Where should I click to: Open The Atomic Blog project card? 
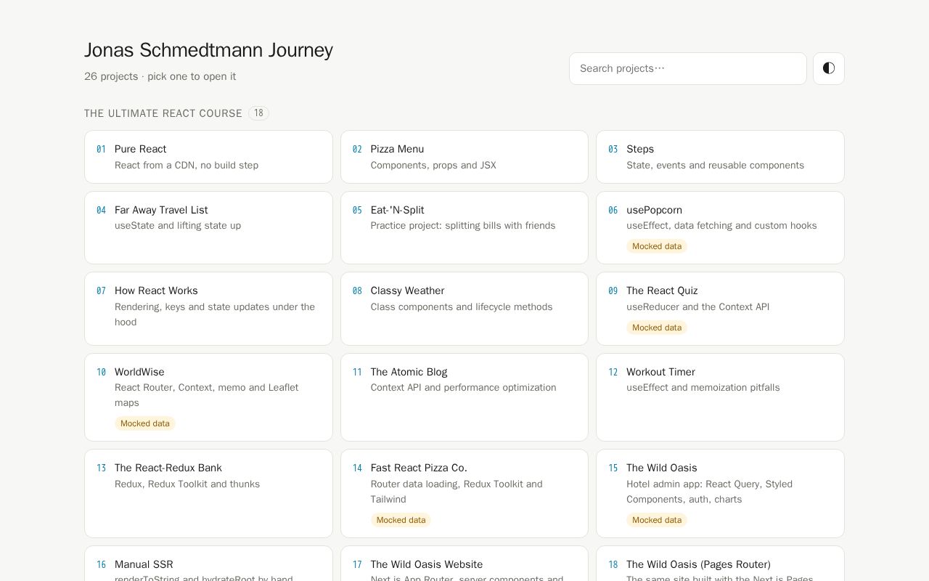click(464, 397)
